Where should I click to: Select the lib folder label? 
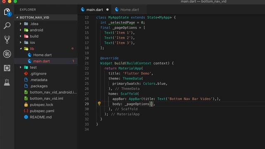(x=32, y=49)
